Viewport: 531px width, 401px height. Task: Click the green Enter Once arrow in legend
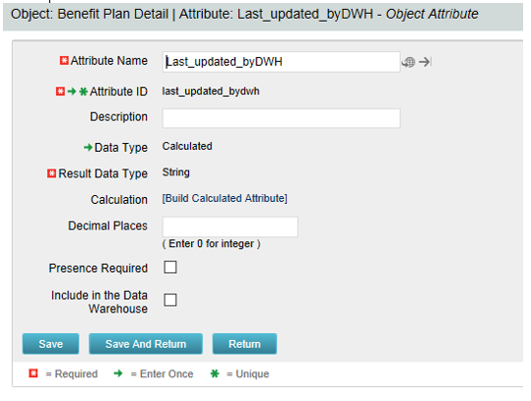click(118, 373)
